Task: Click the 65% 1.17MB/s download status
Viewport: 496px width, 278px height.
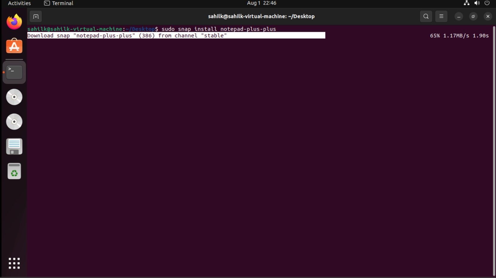Action: click(459, 35)
